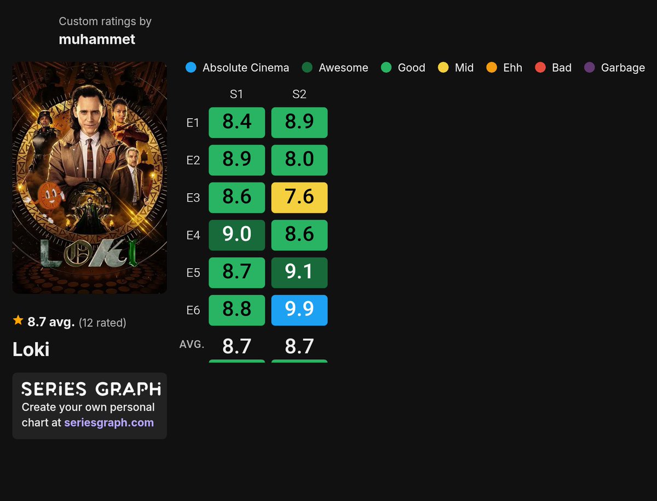Select S1 E1 rating cell 8.4
657x501 pixels.
[237, 123]
